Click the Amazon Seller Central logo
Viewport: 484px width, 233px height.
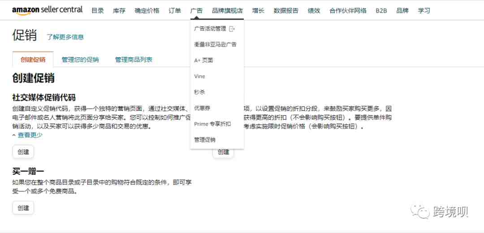click(x=47, y=10)
